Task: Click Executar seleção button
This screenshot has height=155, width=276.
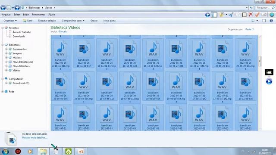Action: point(47,21)
